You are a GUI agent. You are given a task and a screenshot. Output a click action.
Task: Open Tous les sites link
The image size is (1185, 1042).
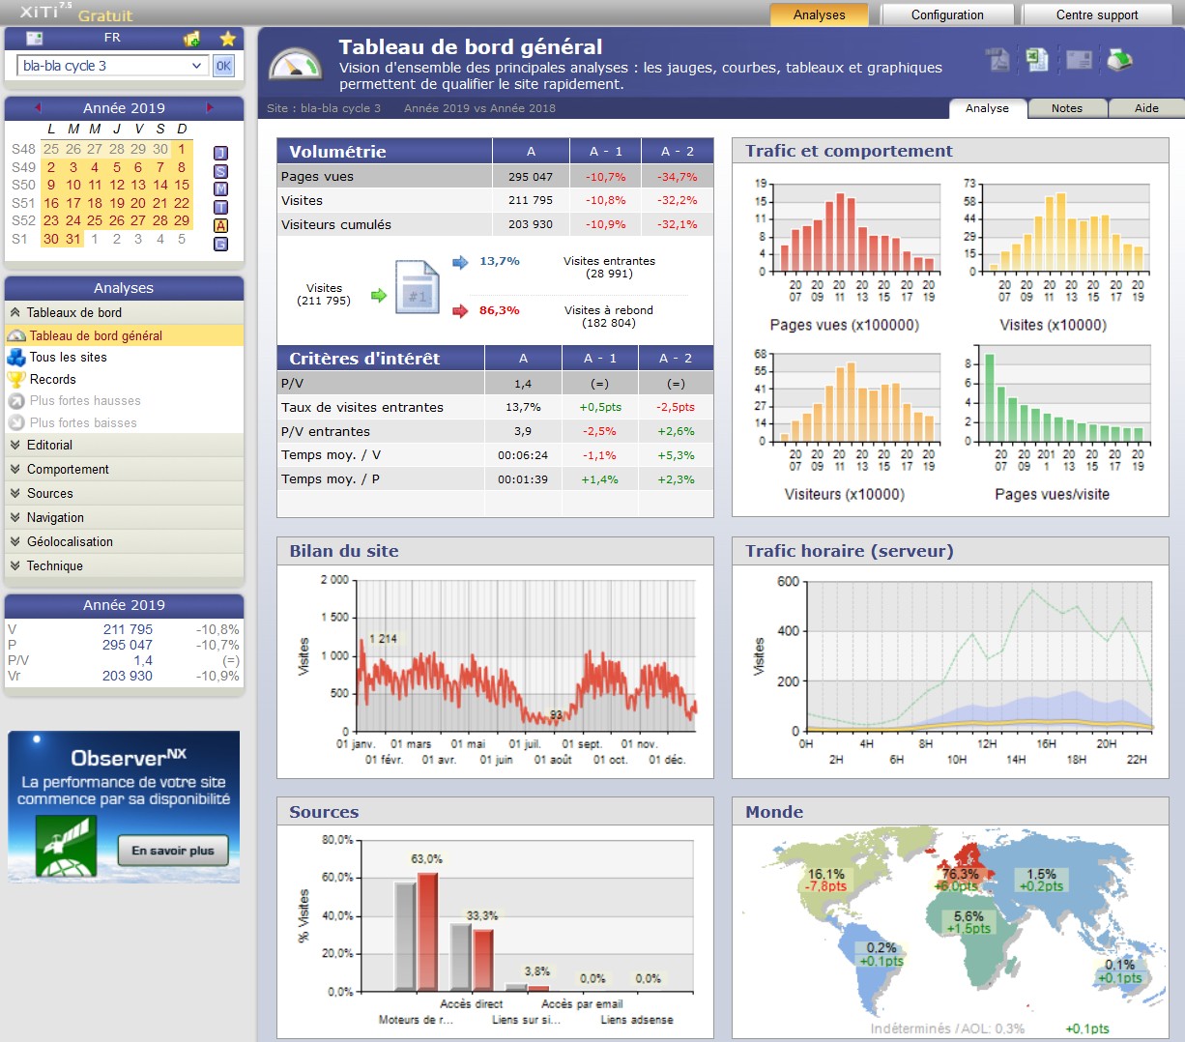(68, 357)
